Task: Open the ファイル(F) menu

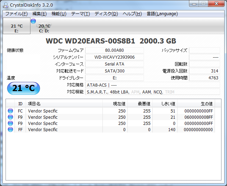Action: (x=16, y=14)
